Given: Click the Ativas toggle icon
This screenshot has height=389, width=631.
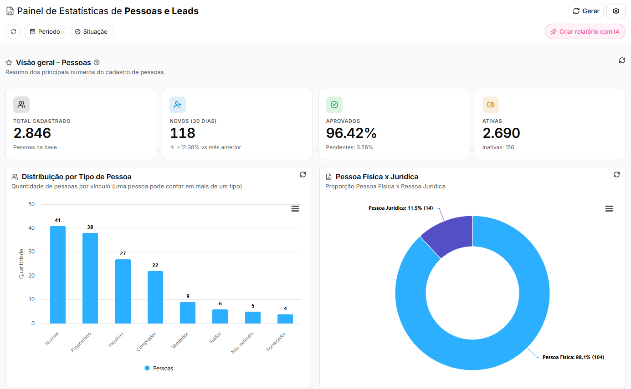Looking at the screenshot, I should coord(491,105).
